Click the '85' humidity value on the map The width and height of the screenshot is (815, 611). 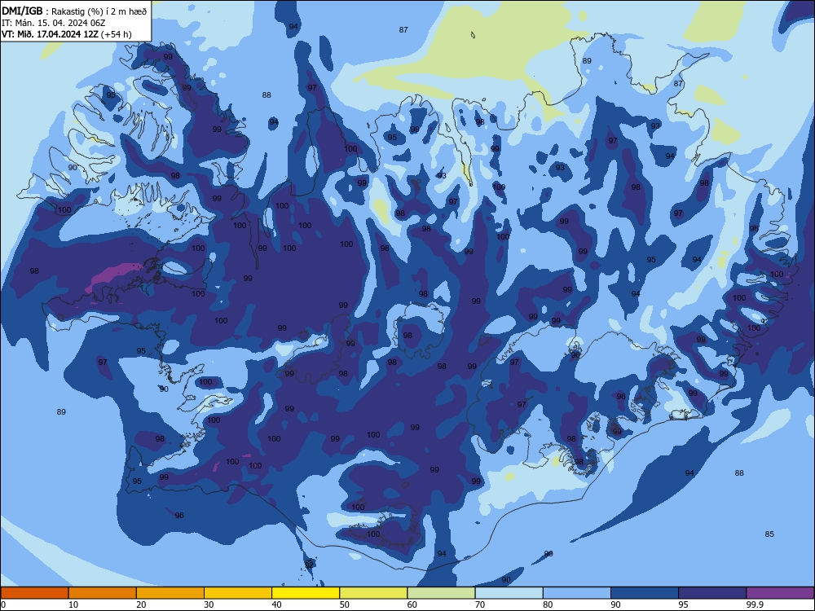tap(770, 534)
